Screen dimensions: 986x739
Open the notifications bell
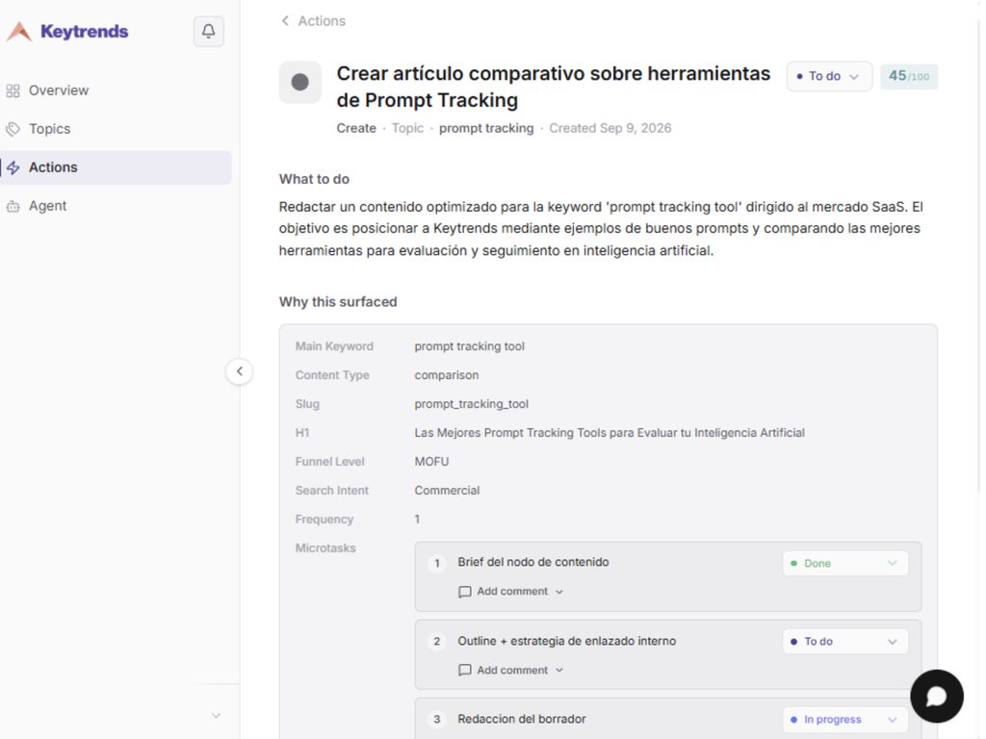coord(209,32)
